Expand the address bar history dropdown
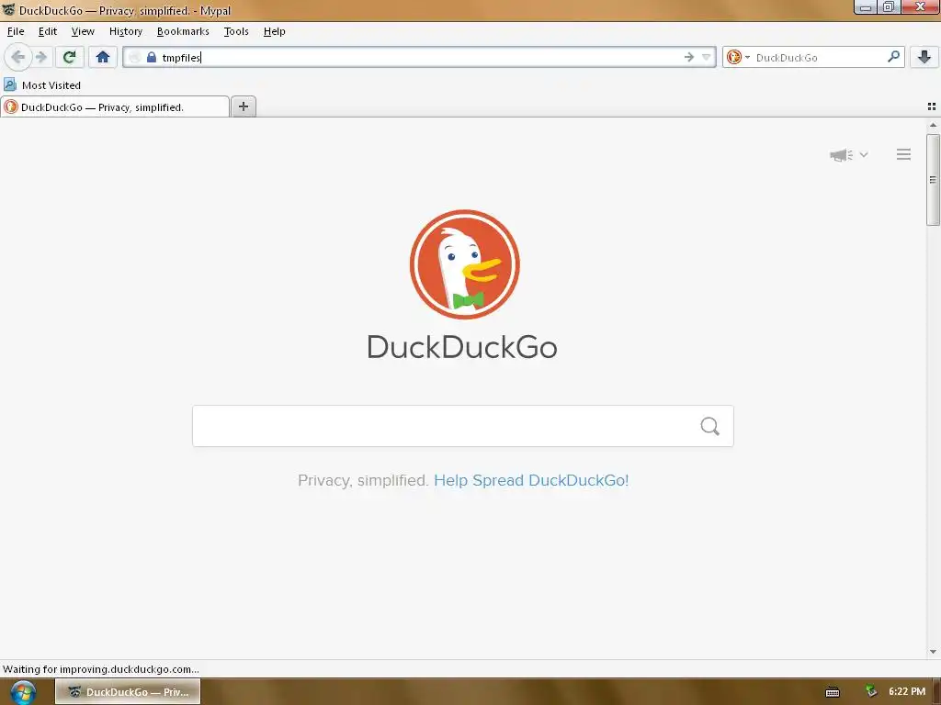This screenshot has width=941, height=705. [x=707, y=58]
